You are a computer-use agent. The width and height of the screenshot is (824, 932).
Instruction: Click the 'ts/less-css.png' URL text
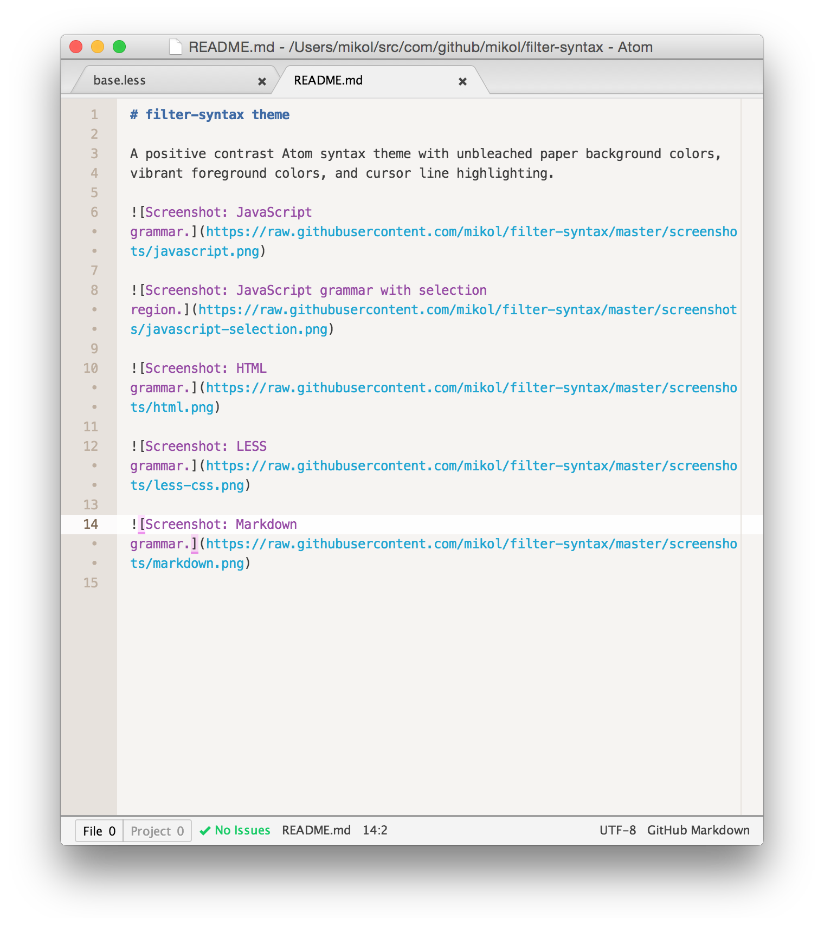point(187,485)
